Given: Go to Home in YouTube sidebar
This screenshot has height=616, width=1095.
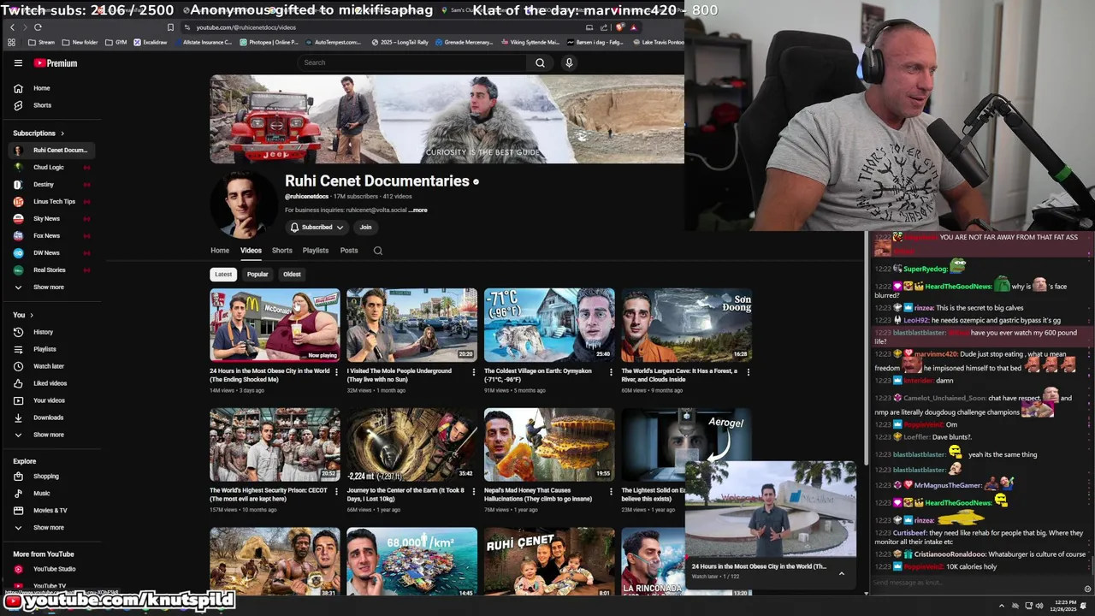Looking at the screenshot, I should point(51,88).
